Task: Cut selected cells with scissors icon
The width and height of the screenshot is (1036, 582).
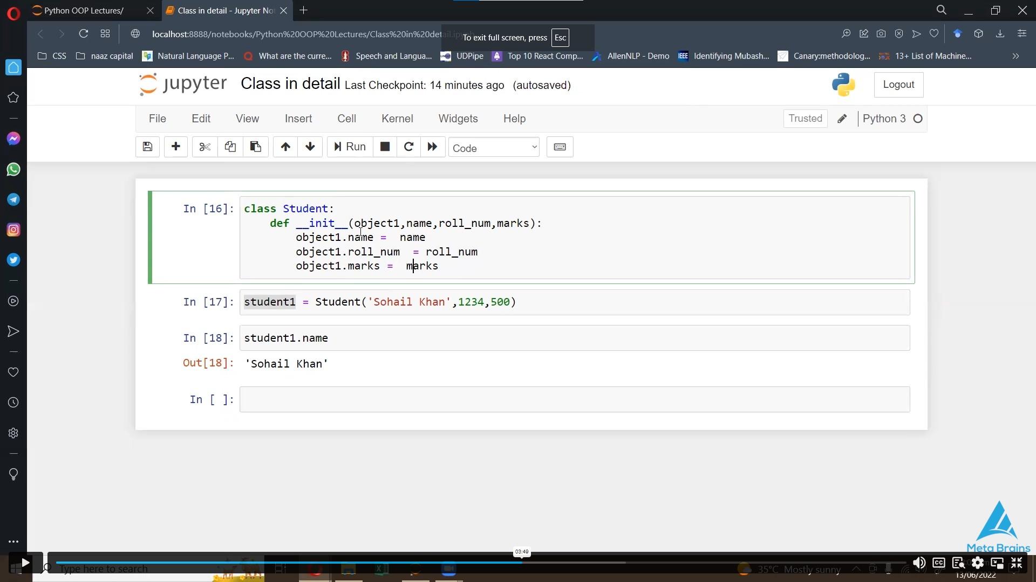Action: pyautogui.click(x=205, y=147)
